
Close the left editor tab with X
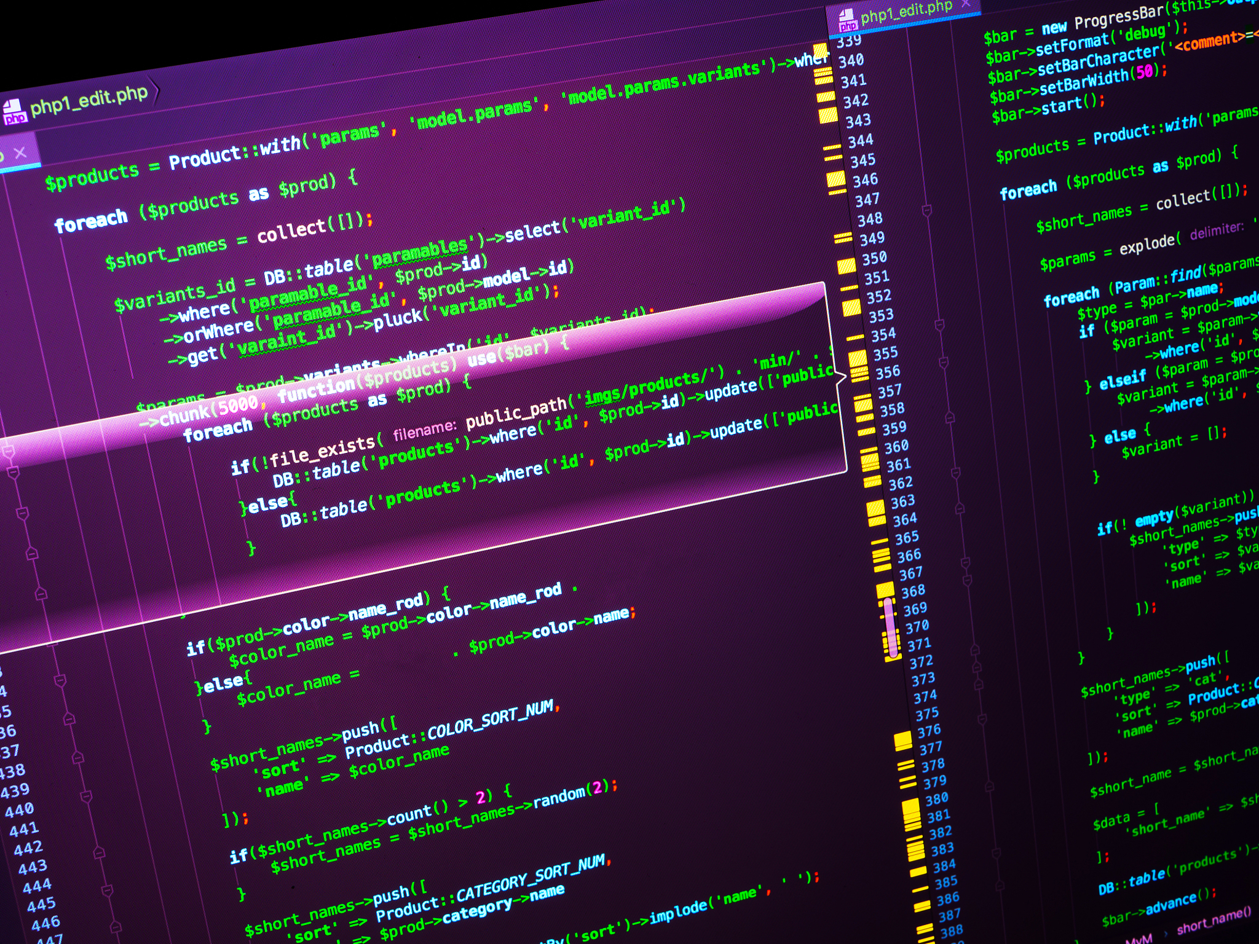click(x=20, y=152)
